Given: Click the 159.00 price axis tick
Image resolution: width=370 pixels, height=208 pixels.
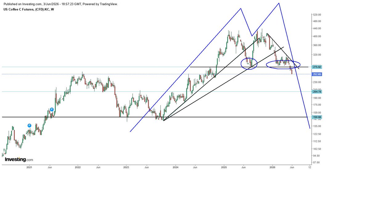Looking at the screenshot, I should (318, 113).
